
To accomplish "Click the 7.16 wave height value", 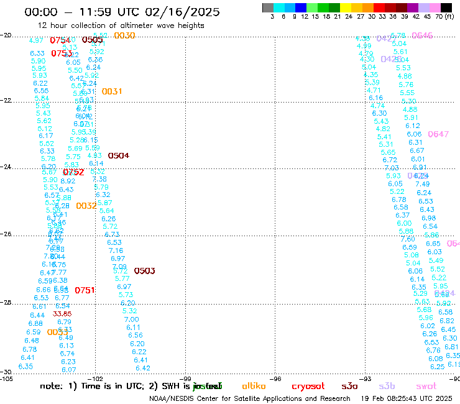I will tap(116, 250).
